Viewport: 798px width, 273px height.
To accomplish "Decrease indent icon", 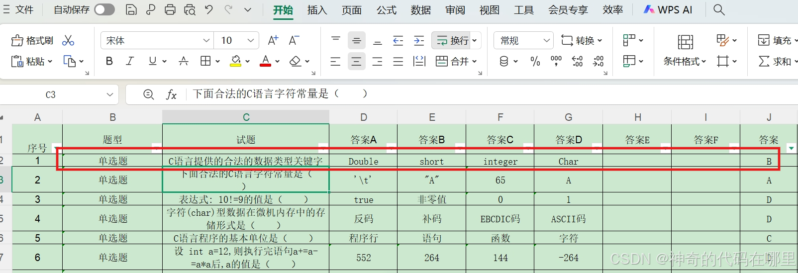I will click(x=398, y=40).
